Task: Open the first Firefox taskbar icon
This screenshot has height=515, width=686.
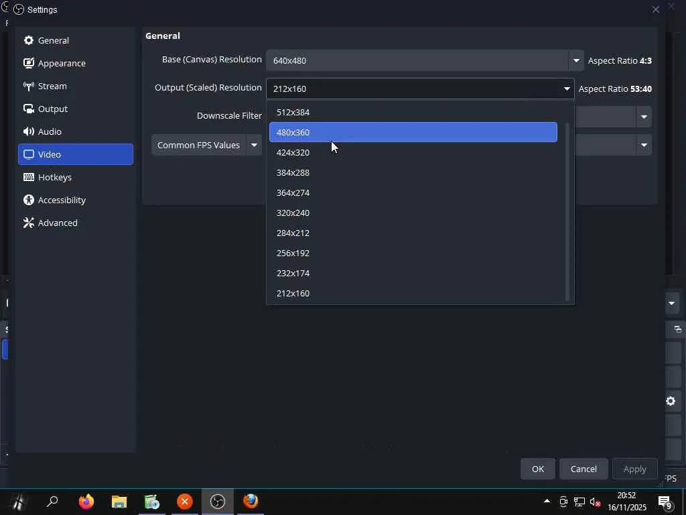Action: 86,502
